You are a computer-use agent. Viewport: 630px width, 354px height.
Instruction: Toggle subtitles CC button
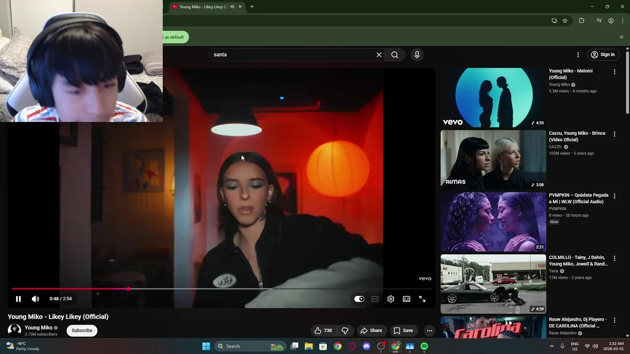375,299
